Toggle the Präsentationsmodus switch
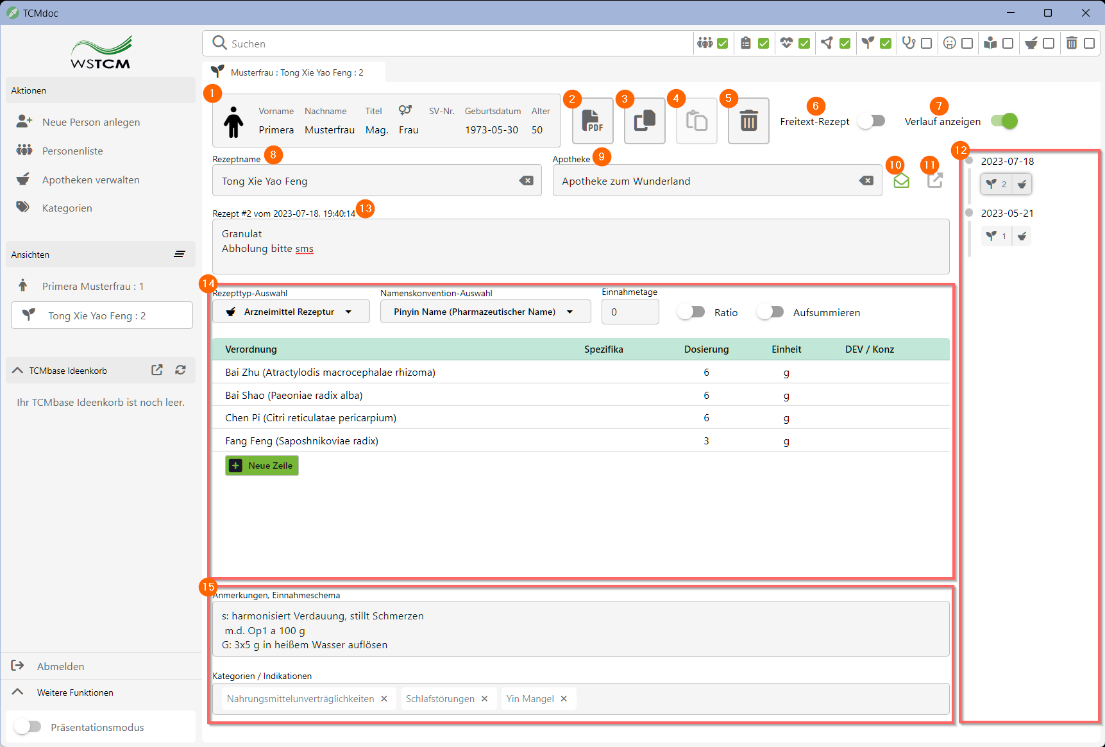The width and height of the screenshot is (1105, 747). 28,726
